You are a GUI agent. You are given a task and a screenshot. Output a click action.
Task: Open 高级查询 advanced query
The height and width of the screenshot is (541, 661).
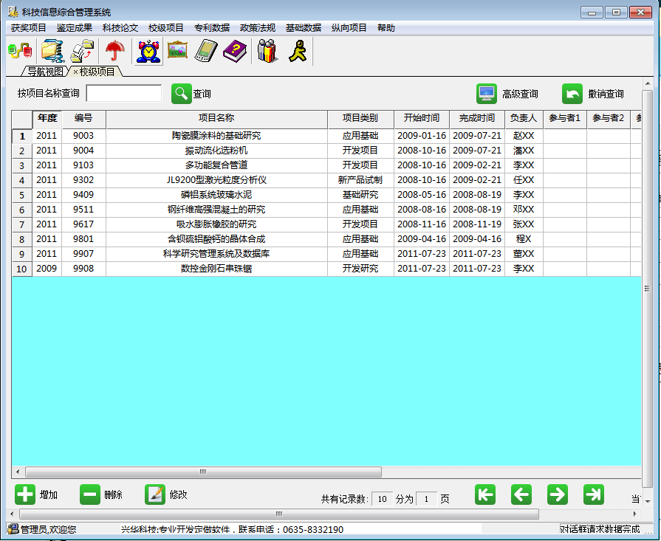click(x=487, y=94)
